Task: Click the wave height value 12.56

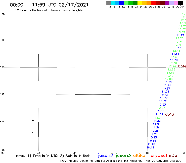Action: [171, 69]
